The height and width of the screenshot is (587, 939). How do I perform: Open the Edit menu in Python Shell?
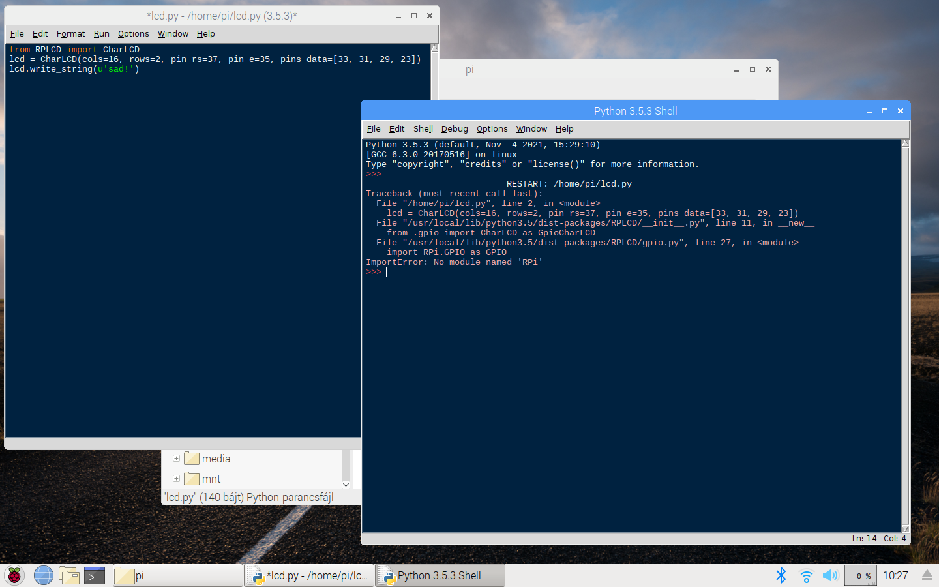coord(396,129)
